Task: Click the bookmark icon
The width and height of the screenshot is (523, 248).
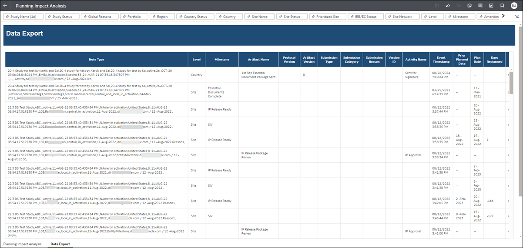Action: coord(502,6)
